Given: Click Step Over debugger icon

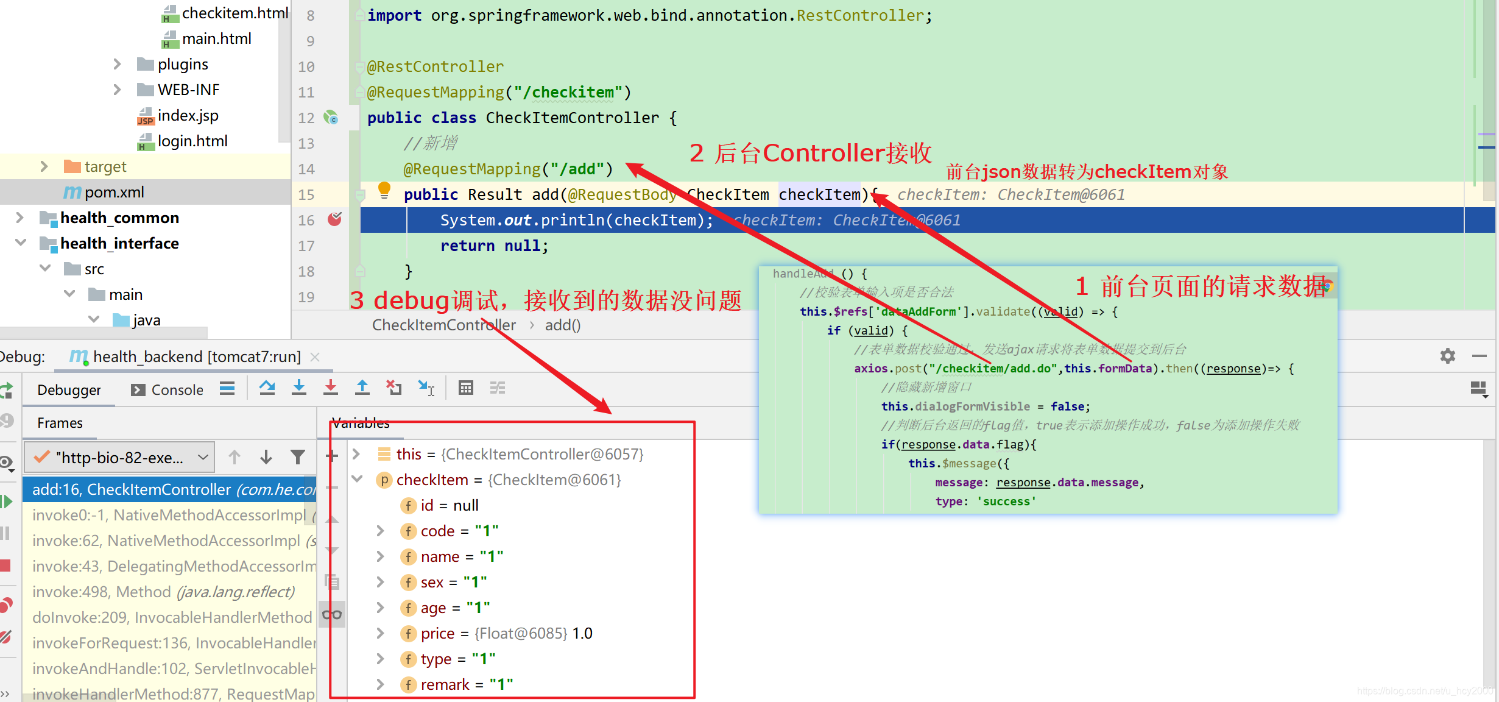Looking at the screenshot, I should pos(267,388).
